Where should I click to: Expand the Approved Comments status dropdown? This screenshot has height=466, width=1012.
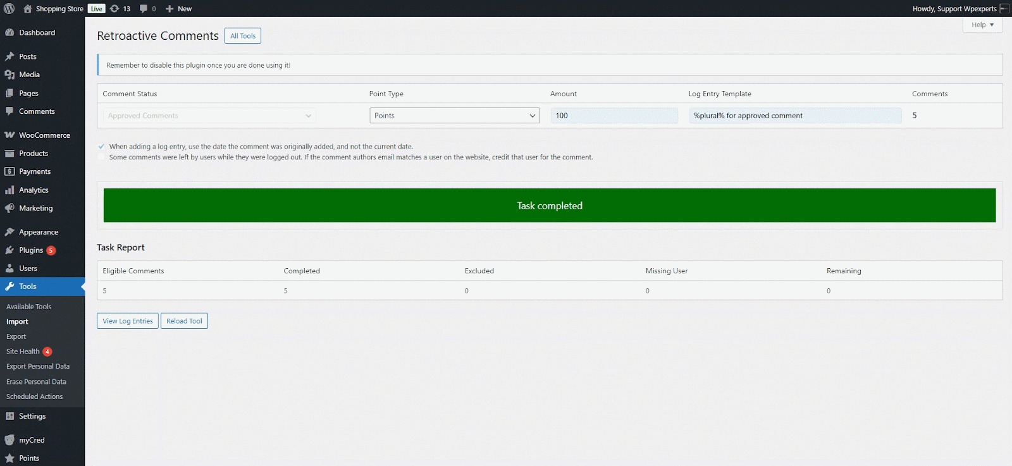(x=209, y=116)
